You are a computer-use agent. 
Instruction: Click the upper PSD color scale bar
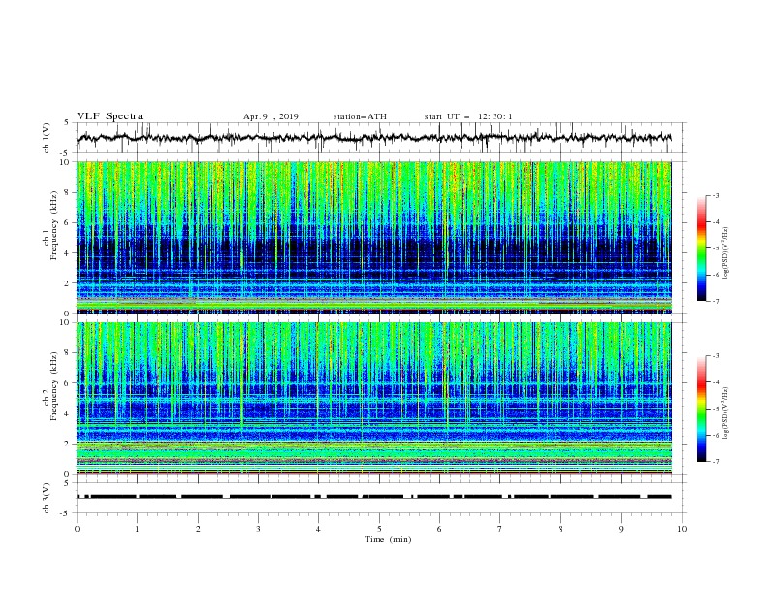coord(702,248)
